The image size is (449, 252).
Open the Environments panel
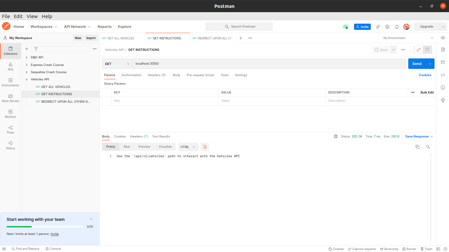point(10,82)
